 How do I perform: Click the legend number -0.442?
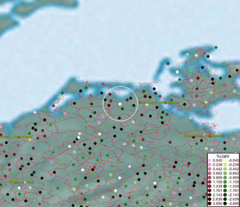click(x=233, y=169)
